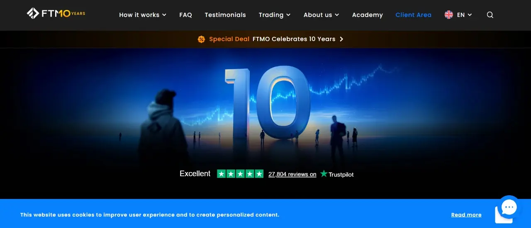Open the search magnifier icon
This screenshot has width=531, height=228.
[490, 15]
